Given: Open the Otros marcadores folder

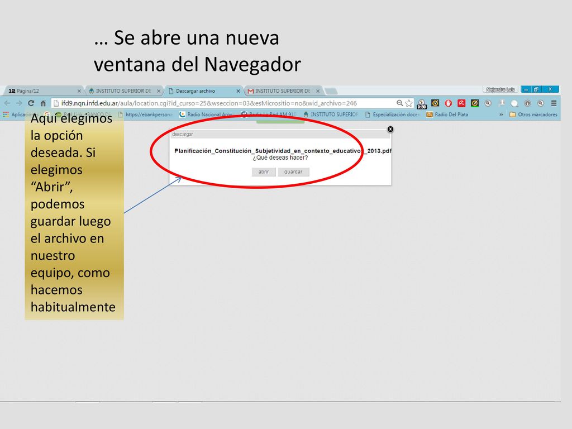Looking at the screenshot, I should coord(533,115).
